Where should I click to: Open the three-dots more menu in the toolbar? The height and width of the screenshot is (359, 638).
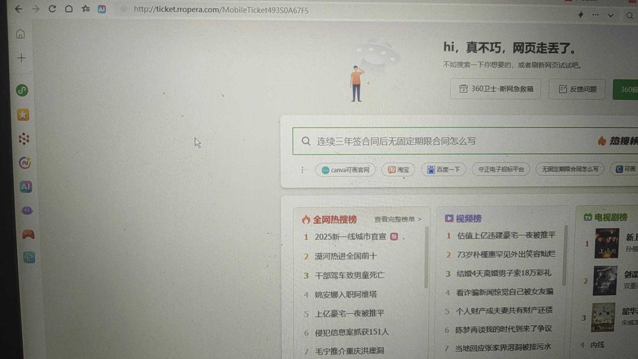click(595, 15)
